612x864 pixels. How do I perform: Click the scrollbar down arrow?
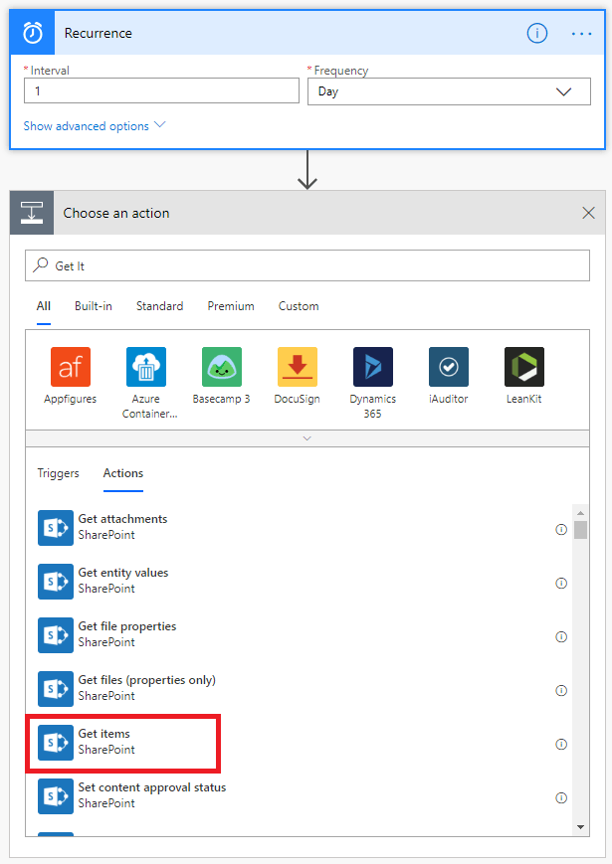pyautogui.click(x=580, y=827)
